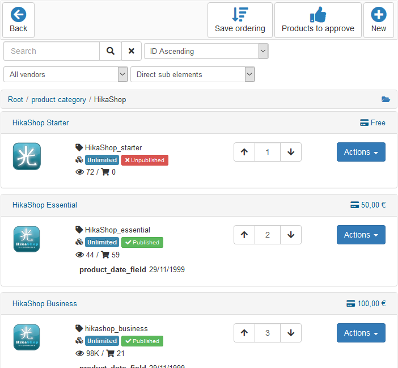Move HikaShop Starter down in ordering
398x368 pixels.
[x=291, y=152]
